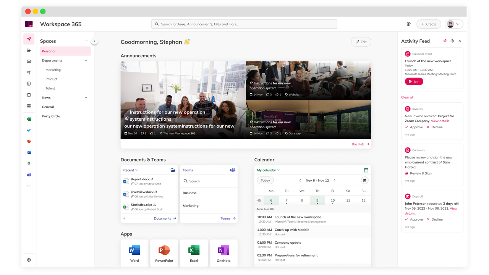Open Statistics.xlsx in recent documents
This screenshot has width=489, height=275.
149,207
